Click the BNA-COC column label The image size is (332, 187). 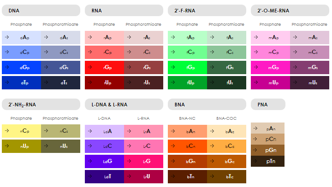pyautogui.click(x=226, y=118)
